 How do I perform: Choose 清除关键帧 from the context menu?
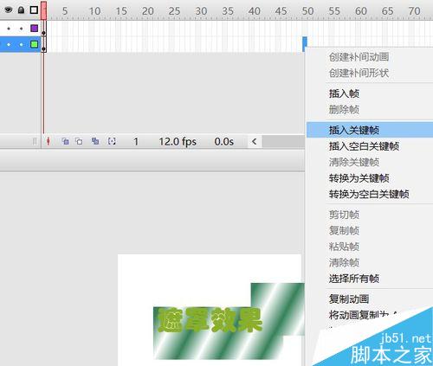354,162
